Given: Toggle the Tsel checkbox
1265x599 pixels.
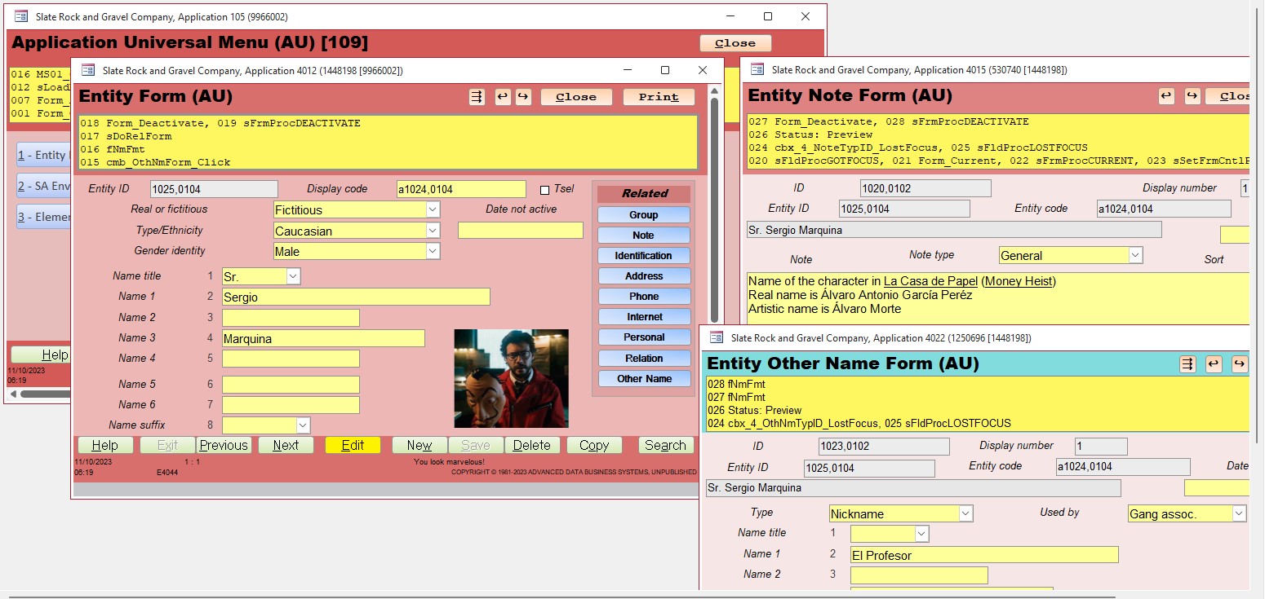Looking at the screenshot, I should pyautogui.click(x=544, y=190).
